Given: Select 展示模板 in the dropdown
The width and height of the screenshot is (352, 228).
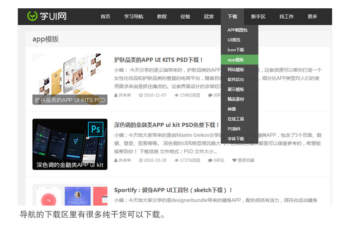Looking at the screenshot, I should [x=239, y=89].
